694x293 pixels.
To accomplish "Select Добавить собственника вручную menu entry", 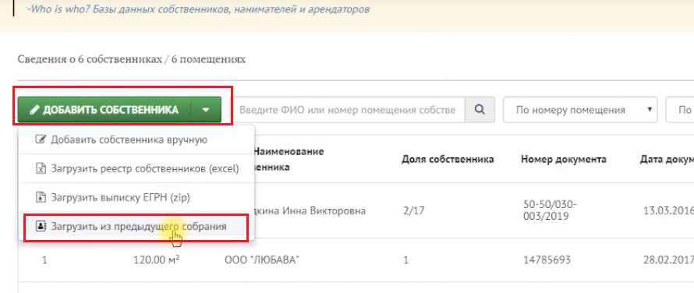I will click(136, 139).
